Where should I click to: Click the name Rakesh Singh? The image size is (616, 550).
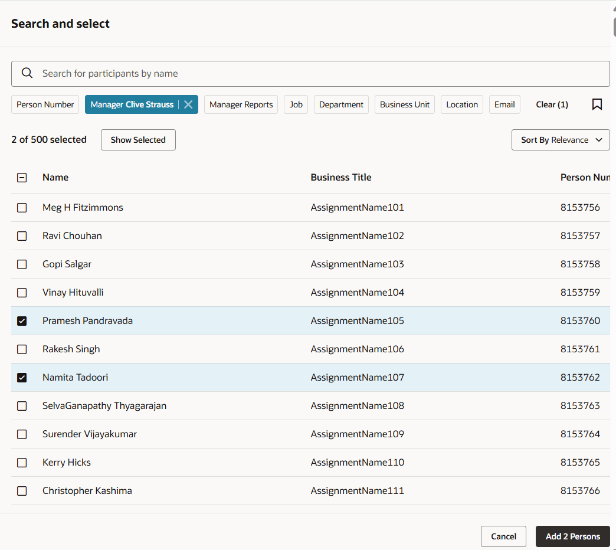tap(71, 349)
